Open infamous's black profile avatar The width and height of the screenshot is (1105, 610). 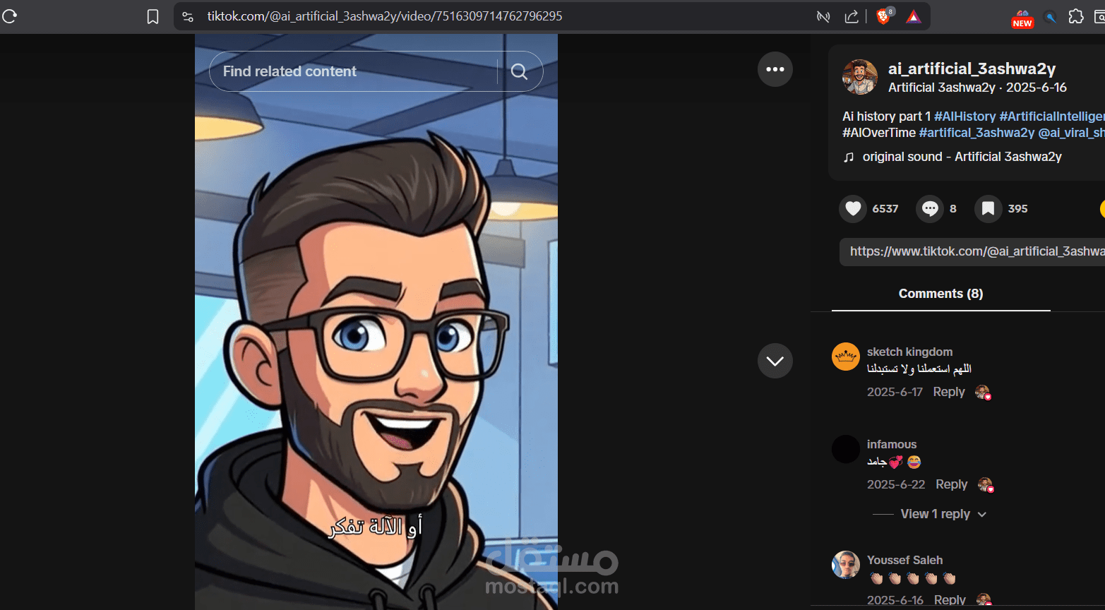click(846, 449)
